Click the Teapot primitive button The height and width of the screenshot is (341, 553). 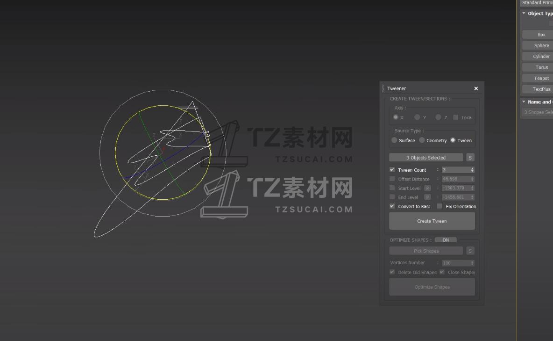pyautogui.click(x=538, y=79)
